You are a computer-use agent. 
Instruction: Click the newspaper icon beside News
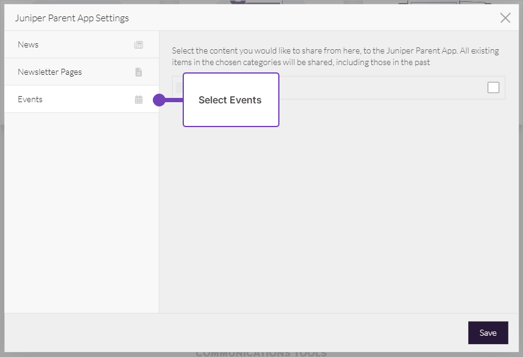(x=139, y=45)
